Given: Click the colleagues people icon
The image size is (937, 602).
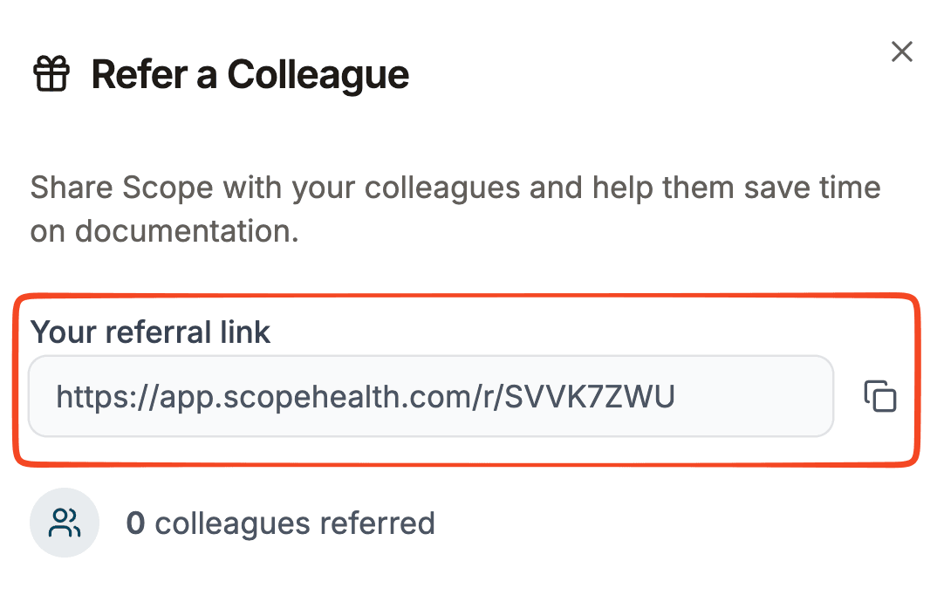Looking at the screenshot, I should point(65,523).
